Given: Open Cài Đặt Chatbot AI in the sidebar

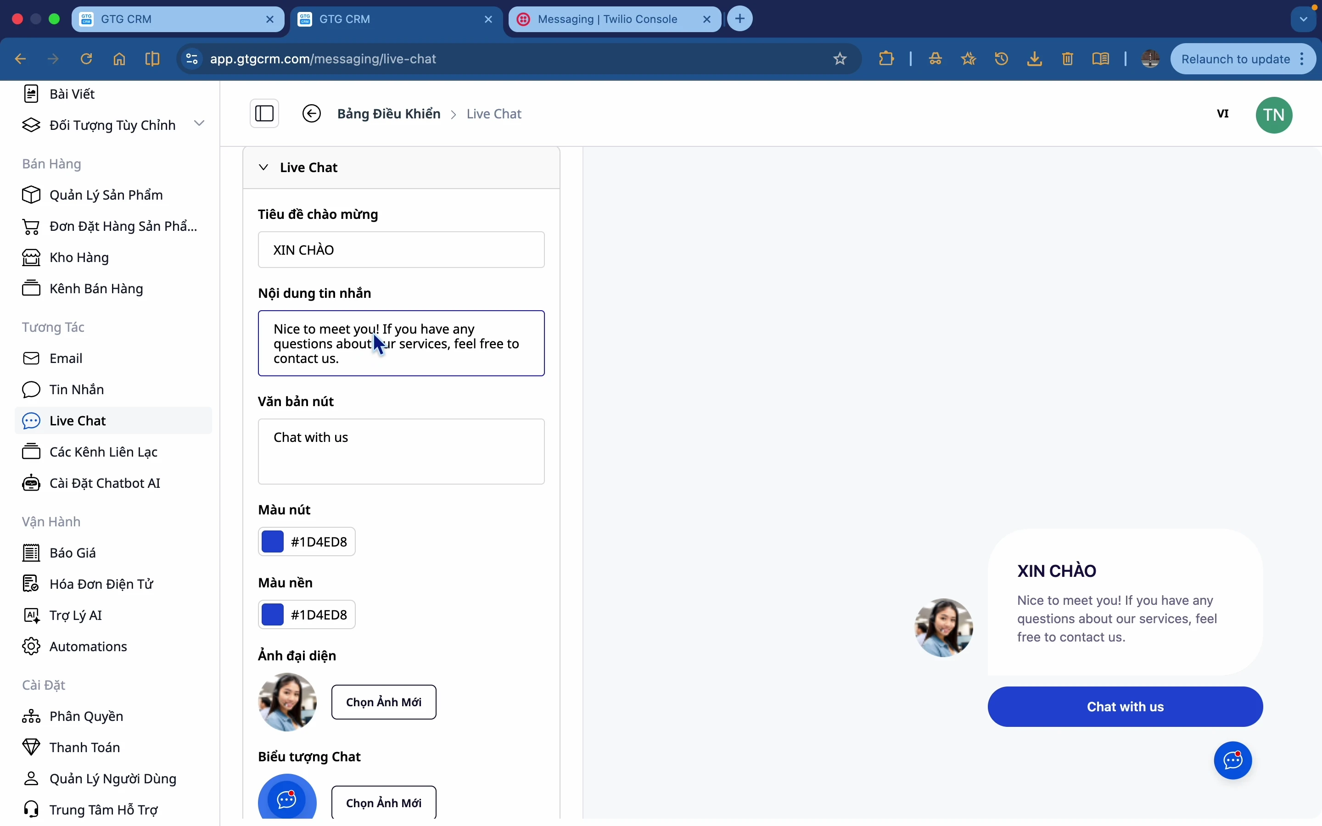Looking at the screenshot, I should [x=104, y=484].
